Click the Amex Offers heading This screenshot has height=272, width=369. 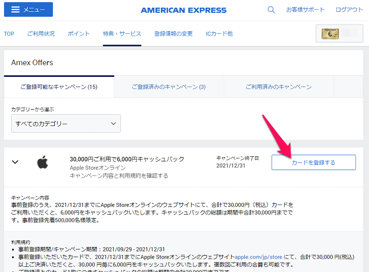click(32, 62)
